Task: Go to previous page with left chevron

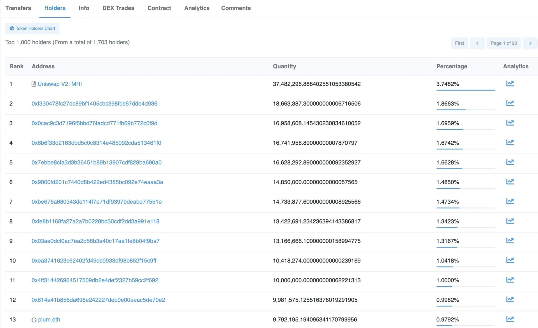Action: click(477, 43)
